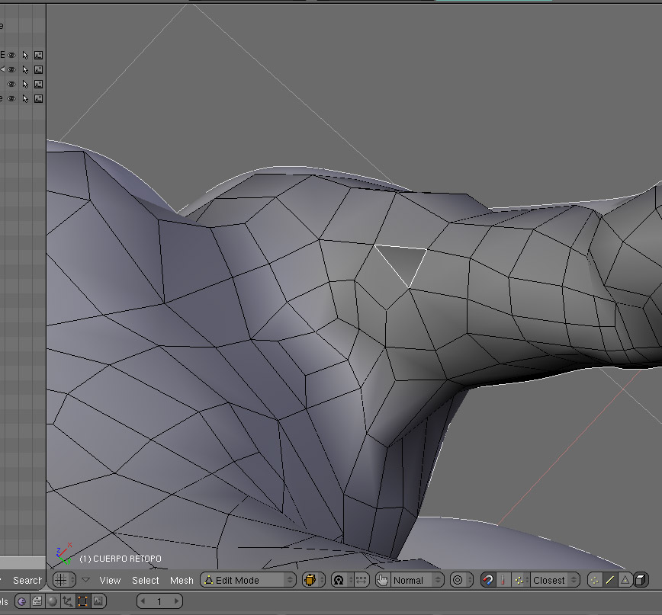Toggle selectability cursor on fourth outliner row
Image resolution: width=662 pixels, height=615 pixels.
pyautogui.click(x=25, y=99)
